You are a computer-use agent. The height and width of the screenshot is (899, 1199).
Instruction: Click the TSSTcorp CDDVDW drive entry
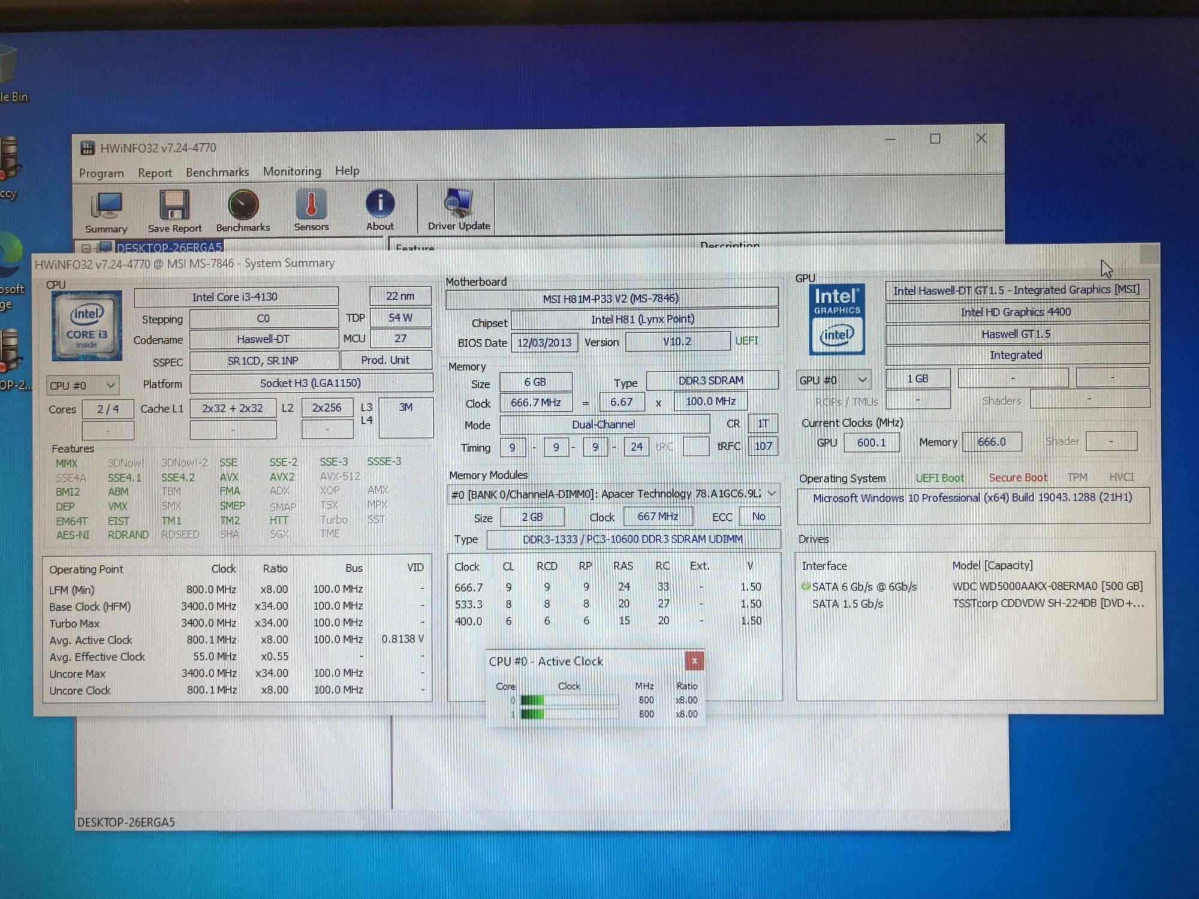coord(1049,604)
